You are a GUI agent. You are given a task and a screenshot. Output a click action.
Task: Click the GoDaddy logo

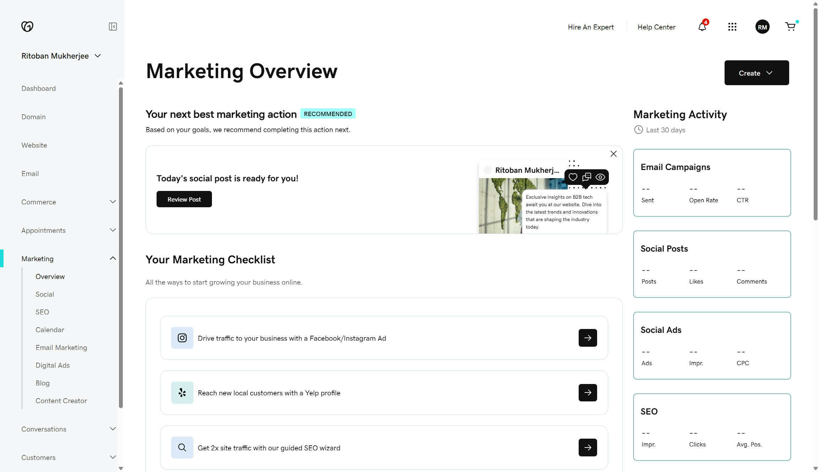[27, 26]
